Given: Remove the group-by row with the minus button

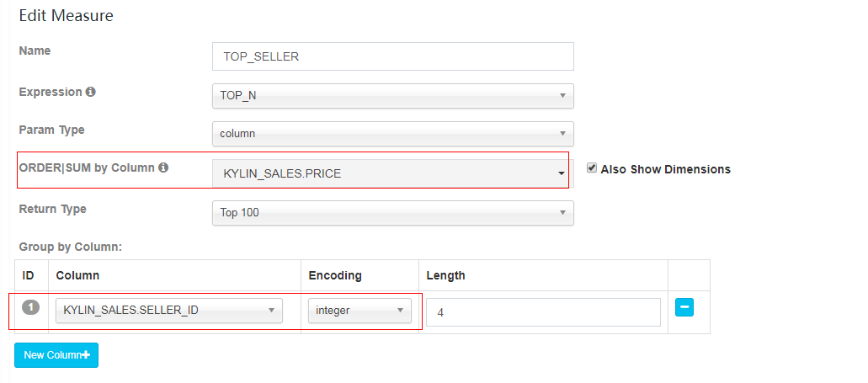Looking at the screenshot, I should [684, 307].
